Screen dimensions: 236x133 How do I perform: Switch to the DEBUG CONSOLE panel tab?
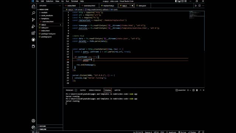point(95,90)
